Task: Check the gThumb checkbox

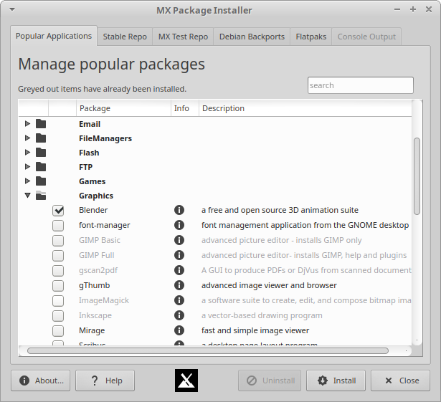Action: point(58,286)
